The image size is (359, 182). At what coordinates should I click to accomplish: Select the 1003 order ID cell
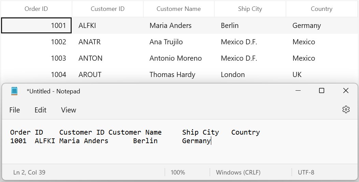36,58
